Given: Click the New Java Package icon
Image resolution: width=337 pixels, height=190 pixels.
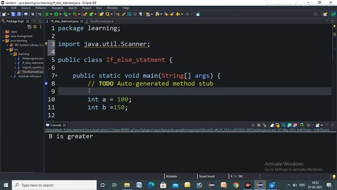Looking at the screenshot, I should 85,14.
